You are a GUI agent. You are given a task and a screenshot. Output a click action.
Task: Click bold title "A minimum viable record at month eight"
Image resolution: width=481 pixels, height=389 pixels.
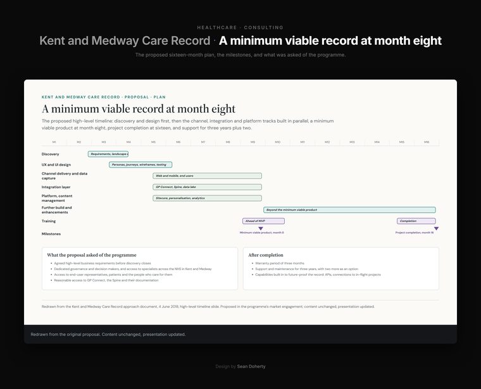tap(330, 40)
